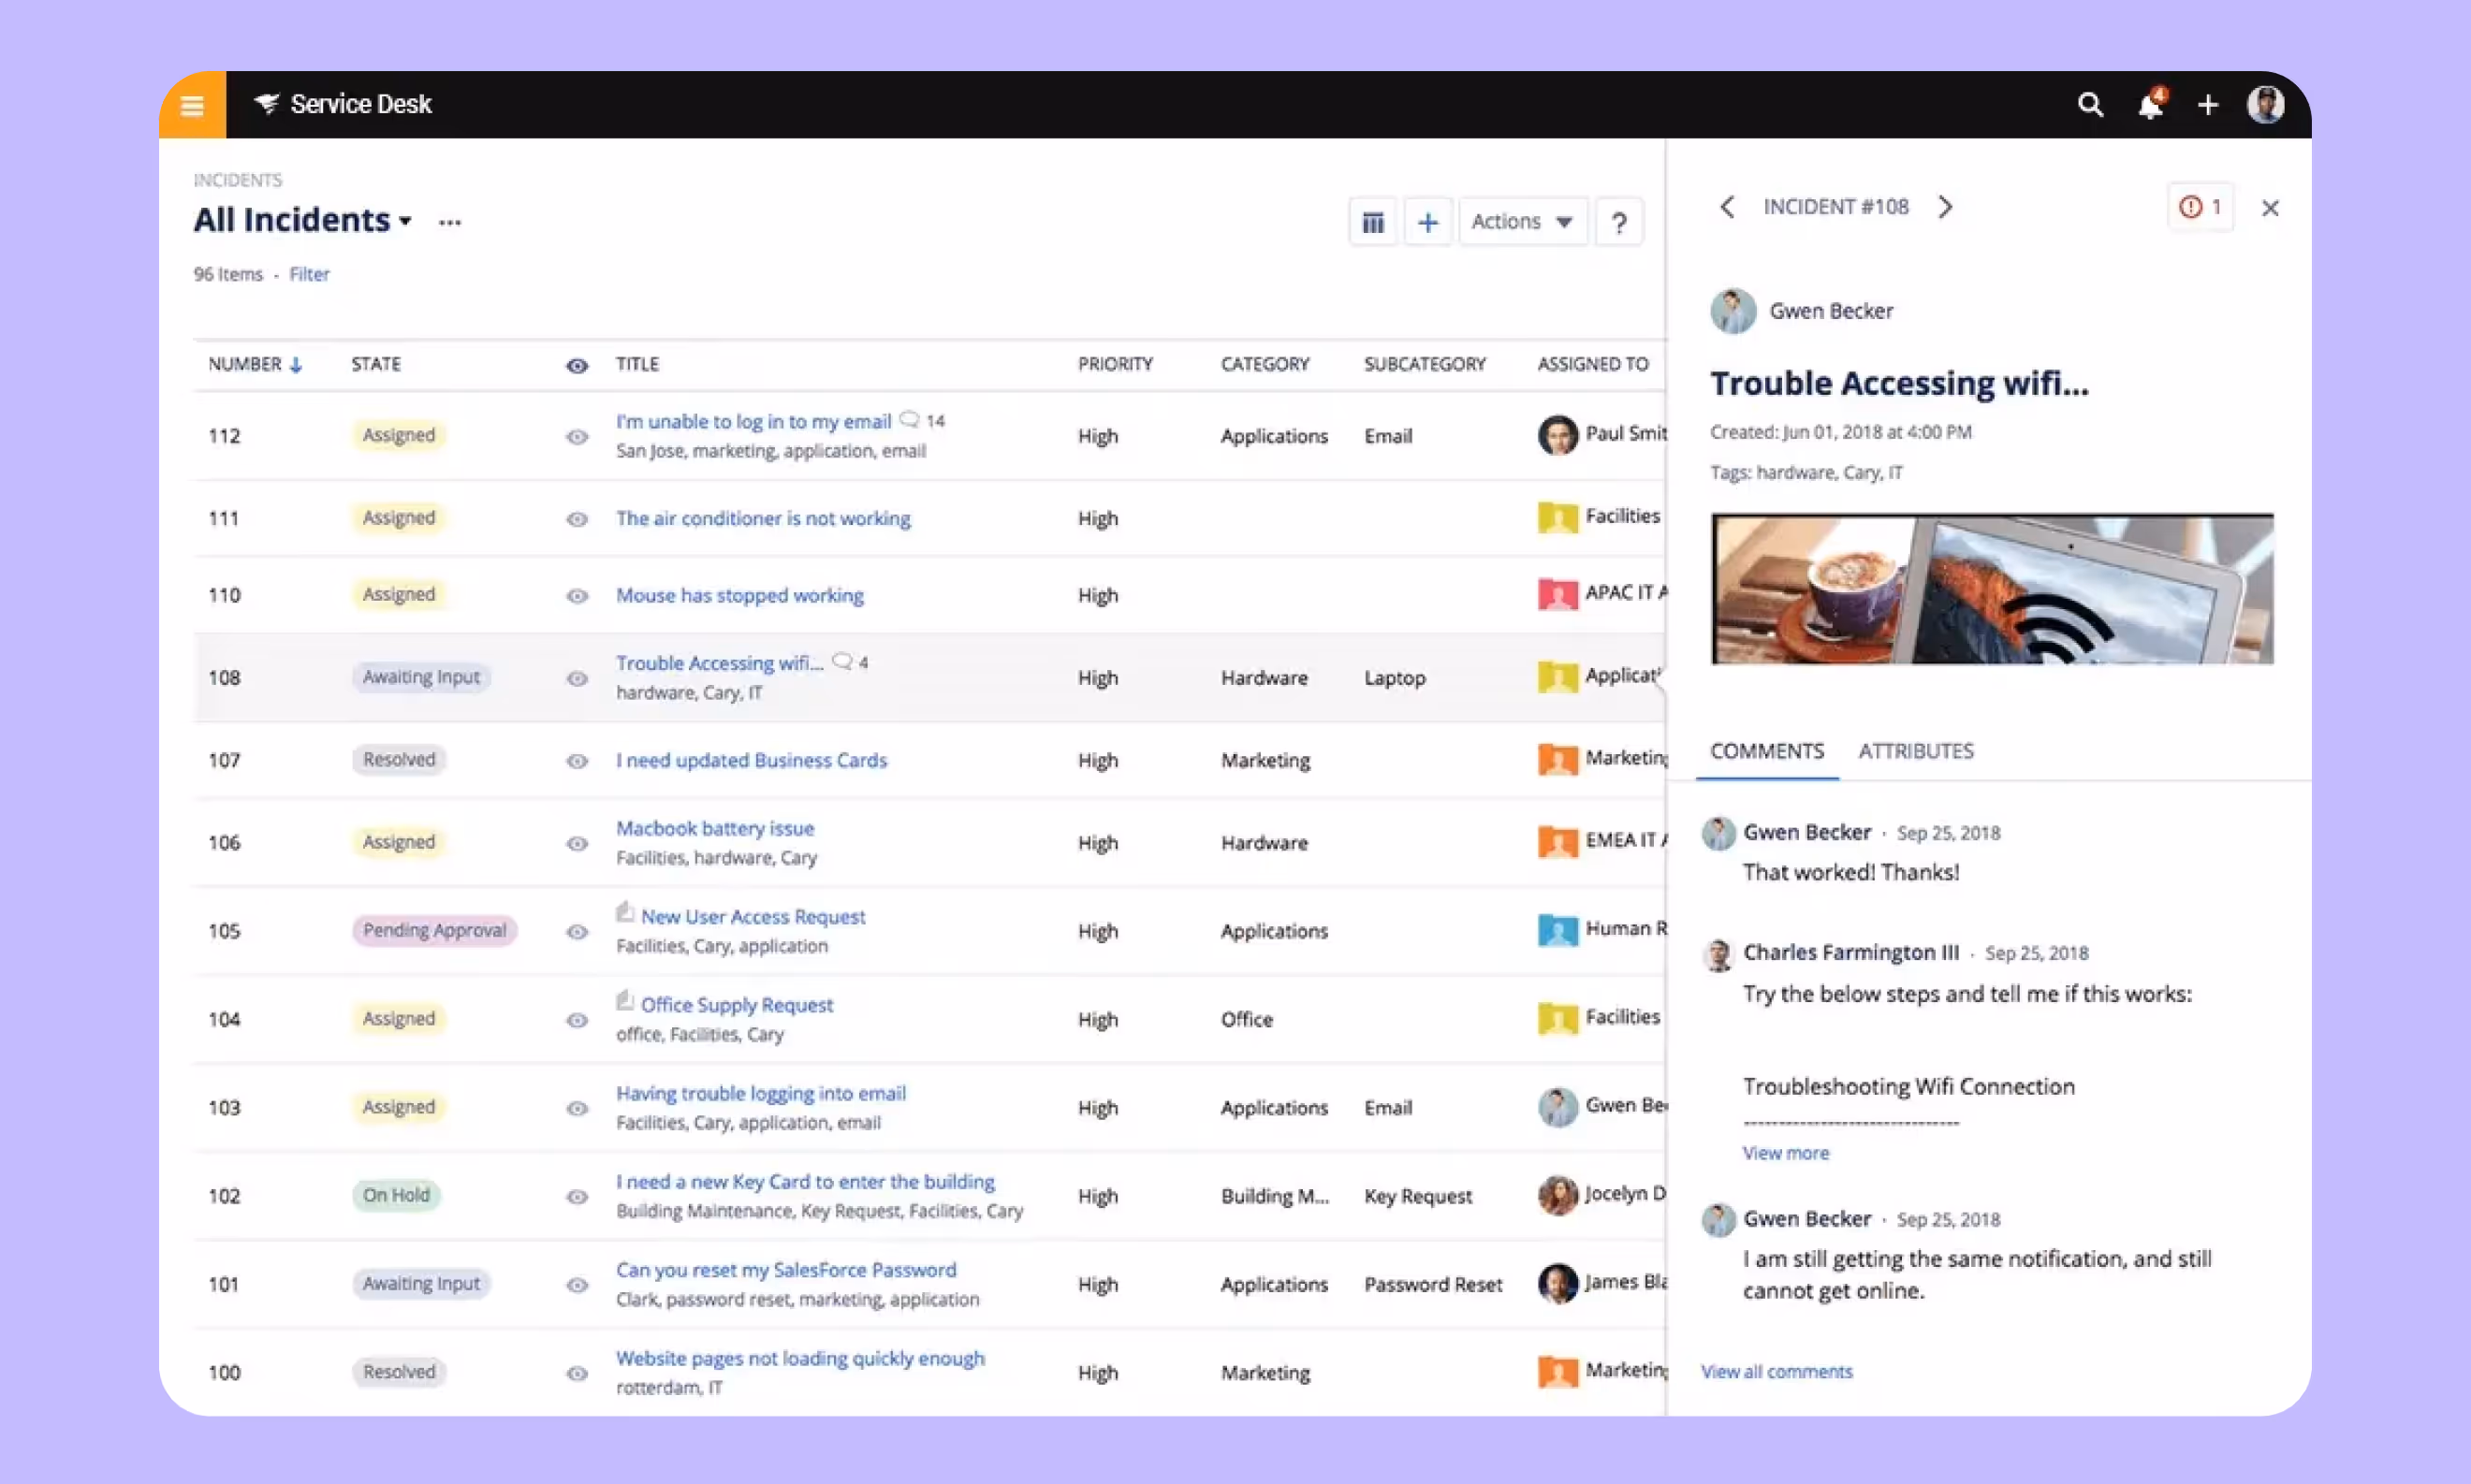
Task: Open 'Website pages not loading quickly enough'
Action: [800, 1358]
